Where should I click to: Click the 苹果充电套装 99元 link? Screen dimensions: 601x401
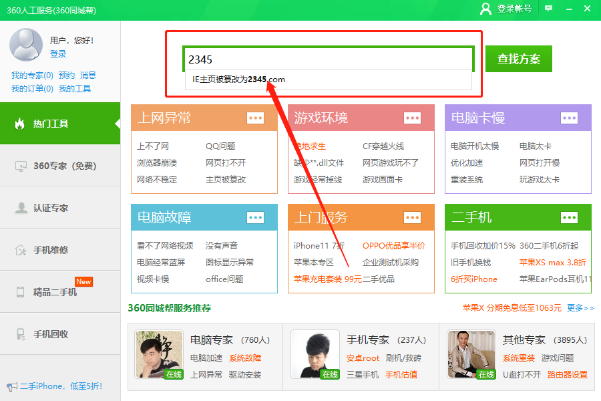pos(328,279)
